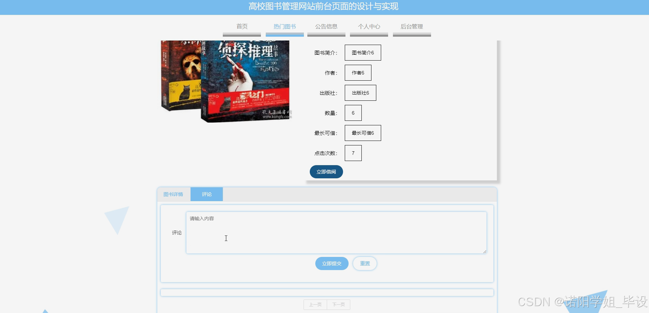Select the 图书简介6 field

[x=363, y=52]
